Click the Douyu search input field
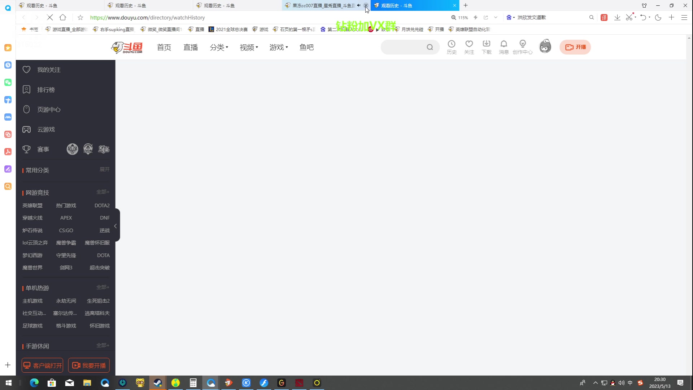Viewport: 693px width, 390px height. [404, 47]
